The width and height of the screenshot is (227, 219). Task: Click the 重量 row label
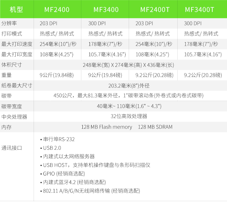click(7, 75)
